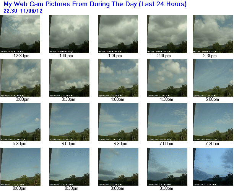
Task: View the 9:30pm evening webcam image
Action: coord(167,167)
